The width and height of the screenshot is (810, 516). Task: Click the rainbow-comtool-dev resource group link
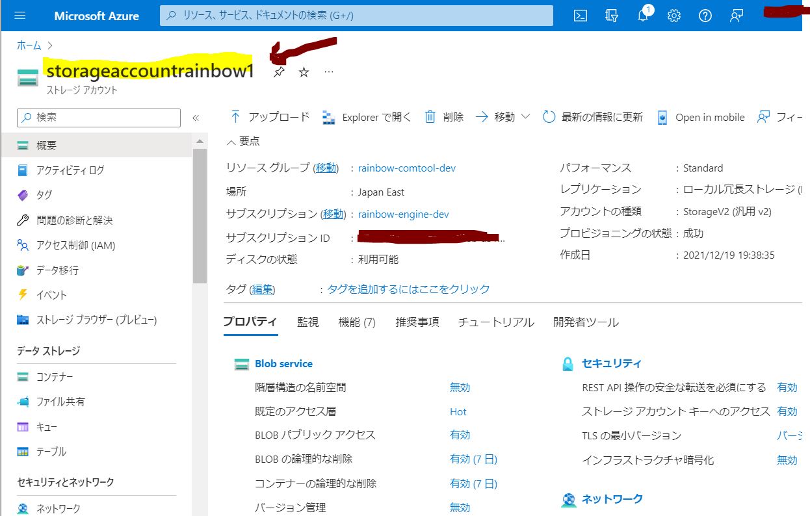[406, 168]
